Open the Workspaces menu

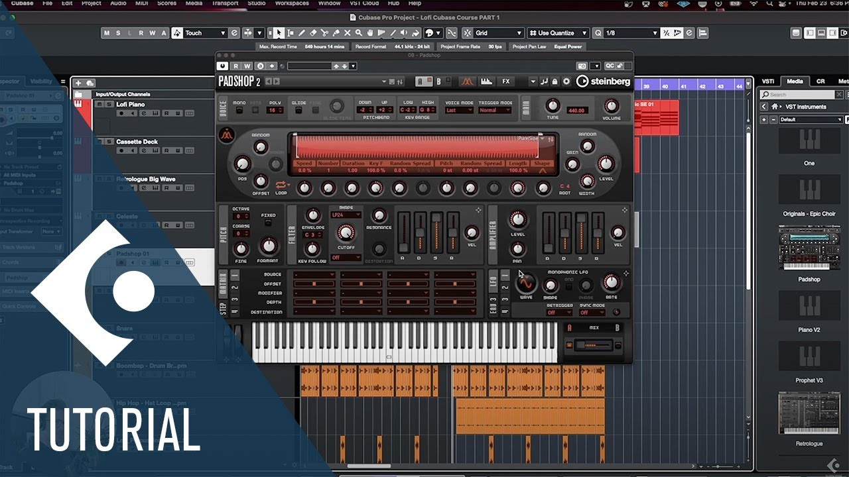click(x=292, y=3)
